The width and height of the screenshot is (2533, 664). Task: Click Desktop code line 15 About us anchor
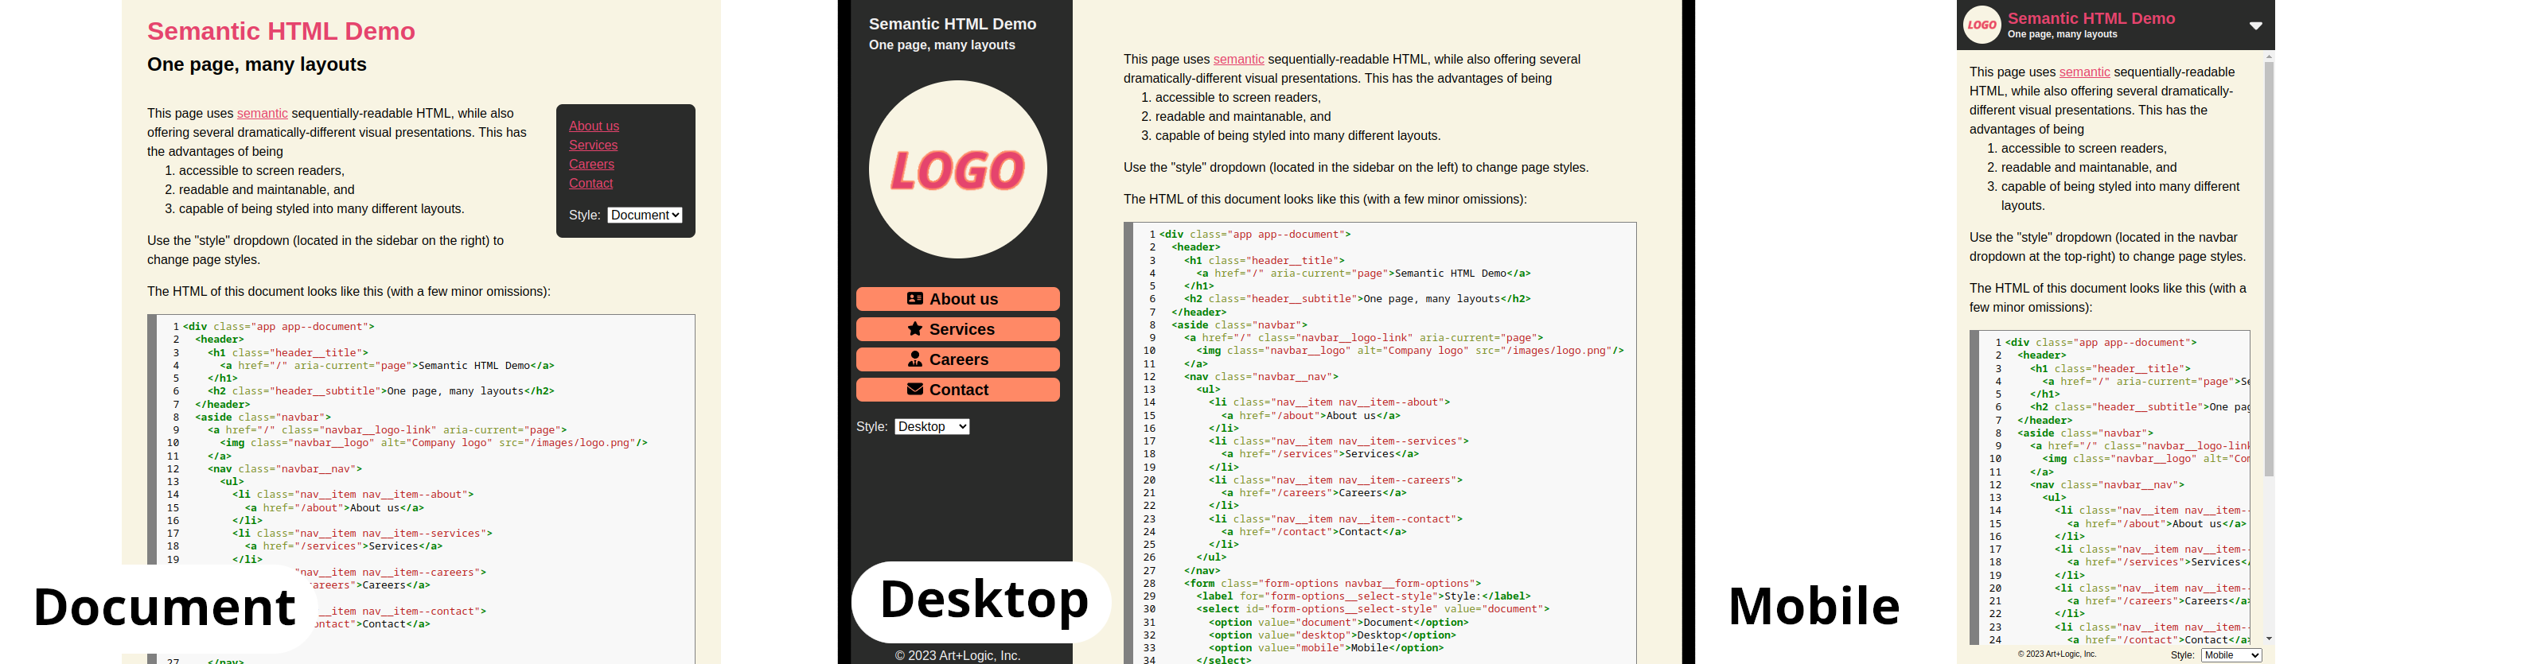(1311, 415)
